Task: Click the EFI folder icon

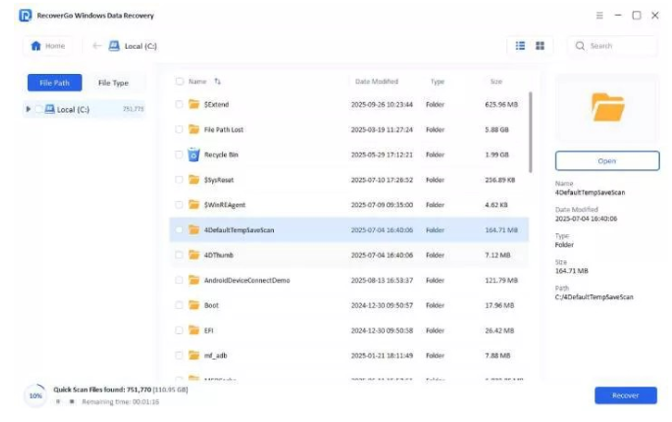Action: (194, 330)
